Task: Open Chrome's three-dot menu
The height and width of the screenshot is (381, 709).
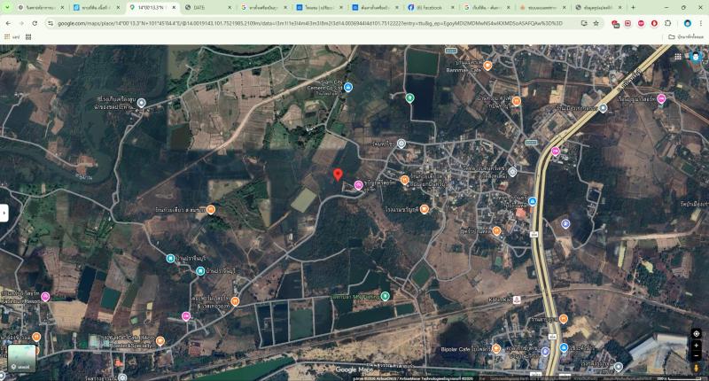Action: (701, 23)
